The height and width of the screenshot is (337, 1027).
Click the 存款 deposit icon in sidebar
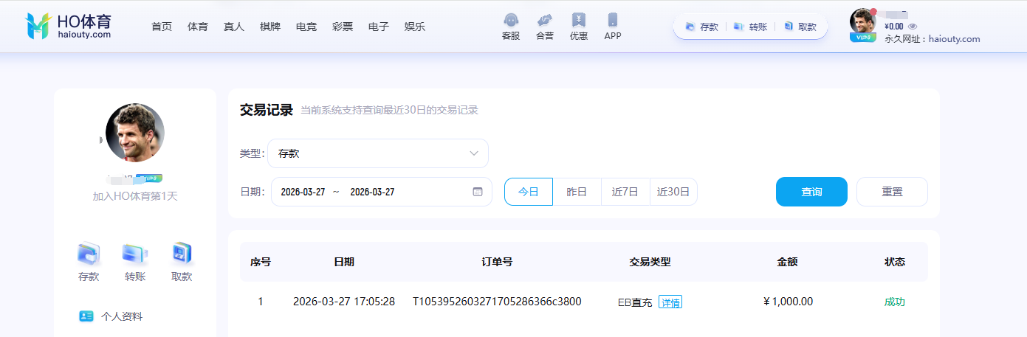89,254
